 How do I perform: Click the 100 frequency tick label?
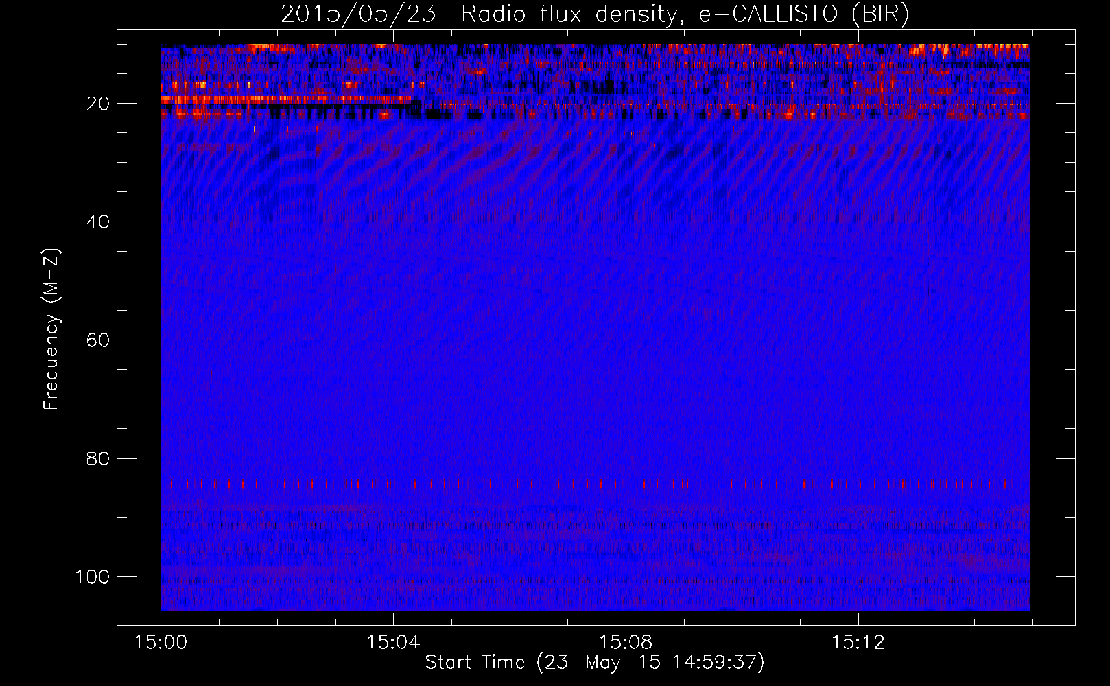pyautogui.click(x=93, y=577)
